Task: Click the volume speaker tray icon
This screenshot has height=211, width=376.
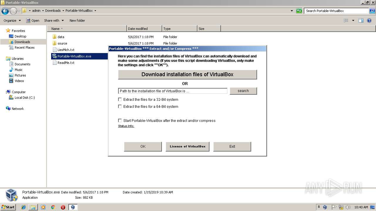Action: (x=348, y=207)
